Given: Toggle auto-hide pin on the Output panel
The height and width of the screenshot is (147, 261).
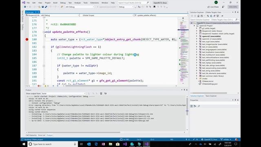Looking at the screenshot, I should pyautogui.click(x=184, y=90).
